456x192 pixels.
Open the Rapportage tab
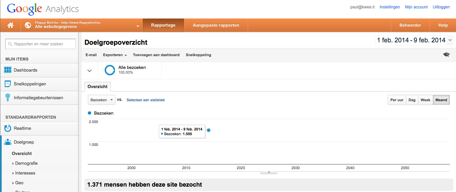tap(163, 25)
